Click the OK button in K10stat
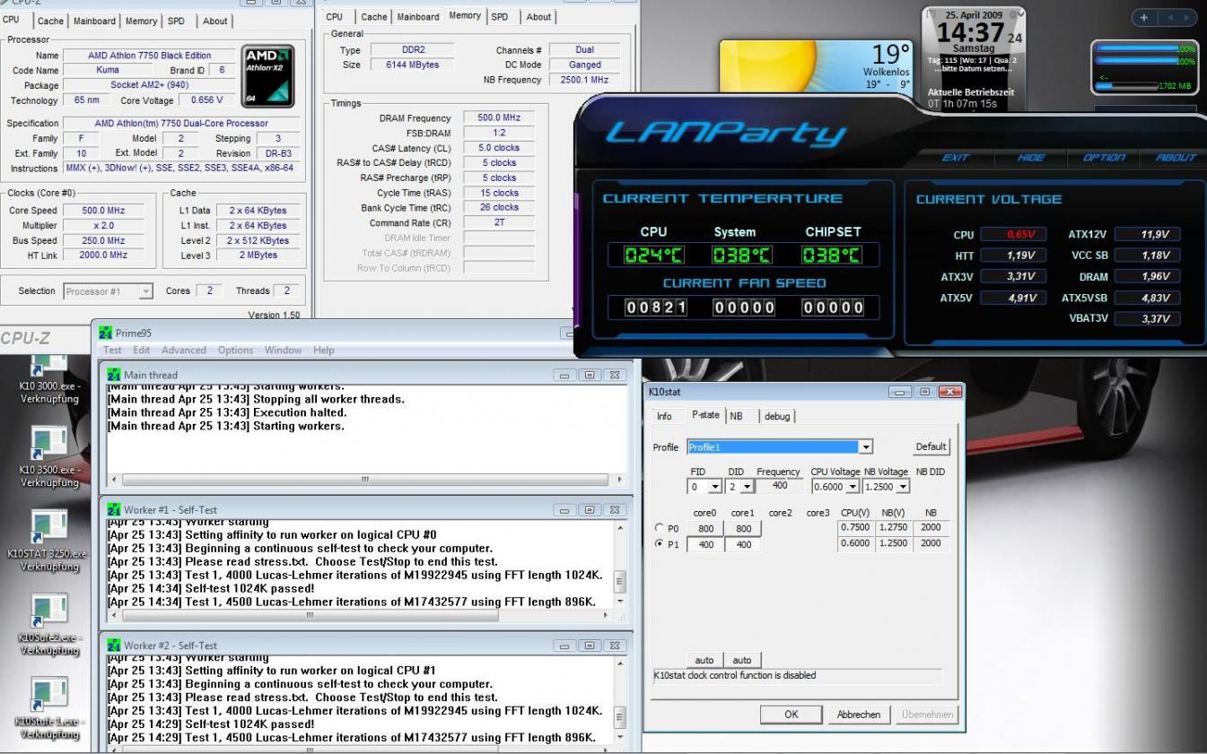Viewport: 1207px width, 754px height. pos(791,715)
